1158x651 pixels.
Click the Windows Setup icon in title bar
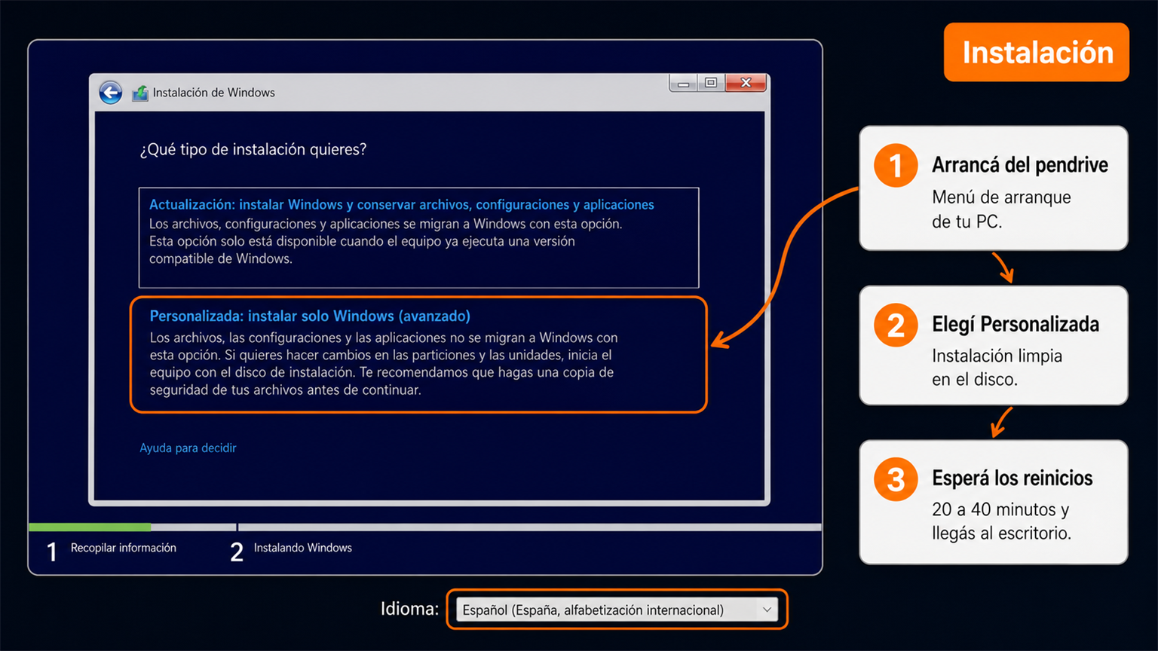click(140, 93)
